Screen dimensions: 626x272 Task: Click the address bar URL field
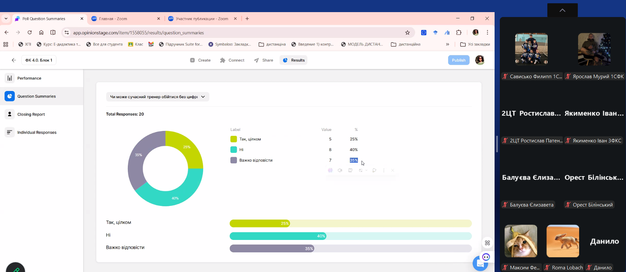click(236, 32)
